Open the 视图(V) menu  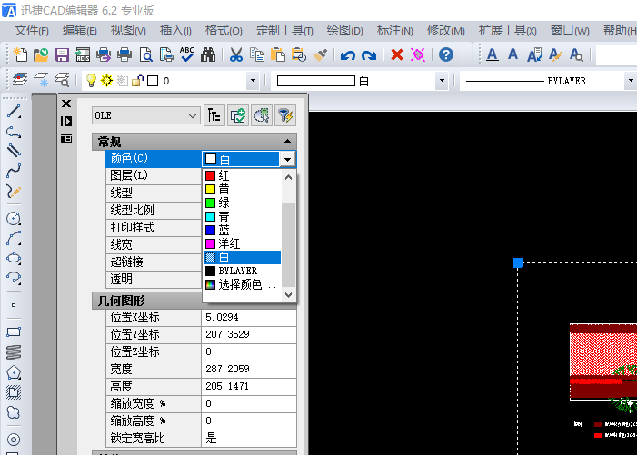point(128,31)
